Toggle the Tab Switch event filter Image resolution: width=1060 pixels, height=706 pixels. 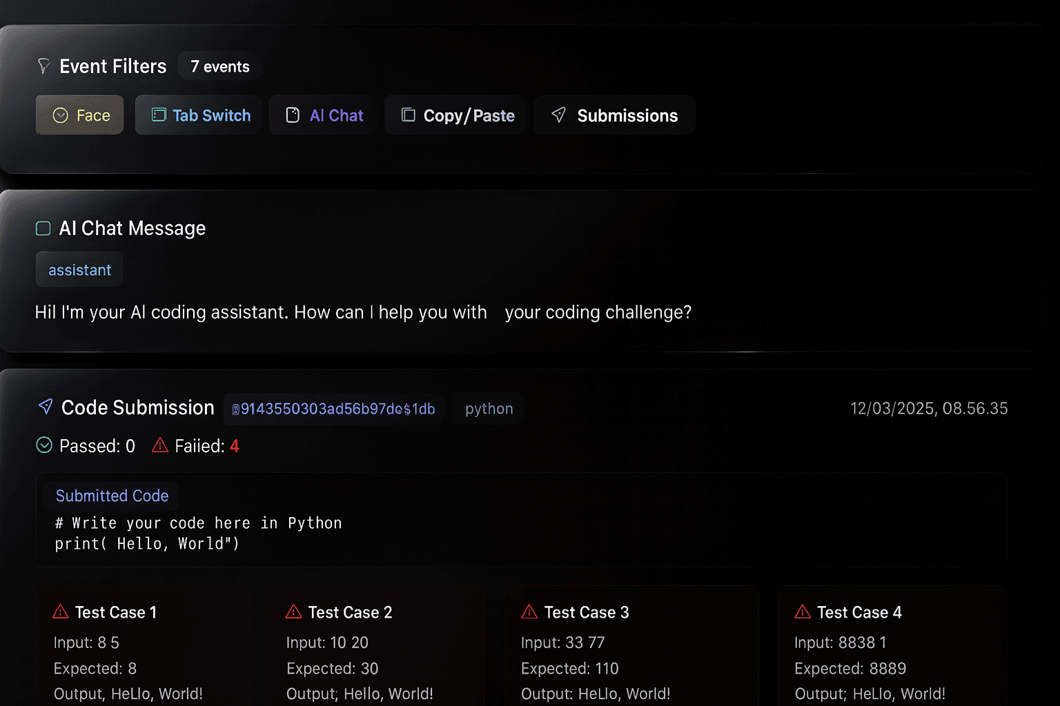tap(199, 115)
